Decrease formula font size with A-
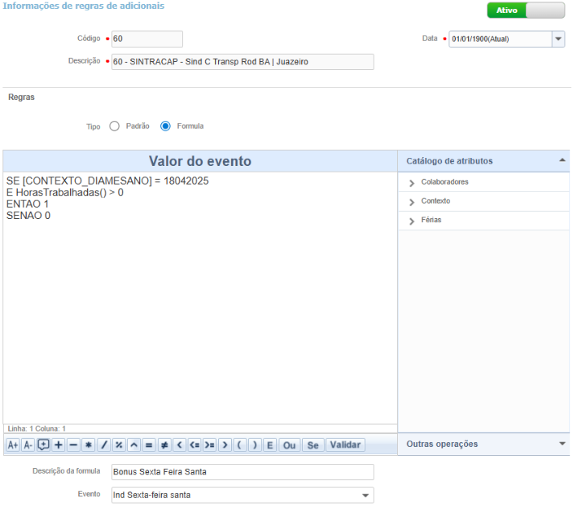Viewport: 575px width, 505px height. click(x=28, y=445)
